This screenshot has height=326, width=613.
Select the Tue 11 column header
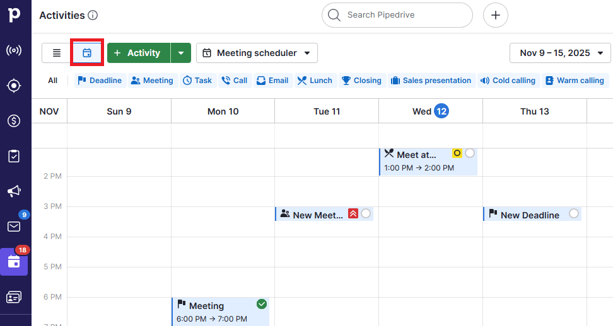click(x=327, y=111)
